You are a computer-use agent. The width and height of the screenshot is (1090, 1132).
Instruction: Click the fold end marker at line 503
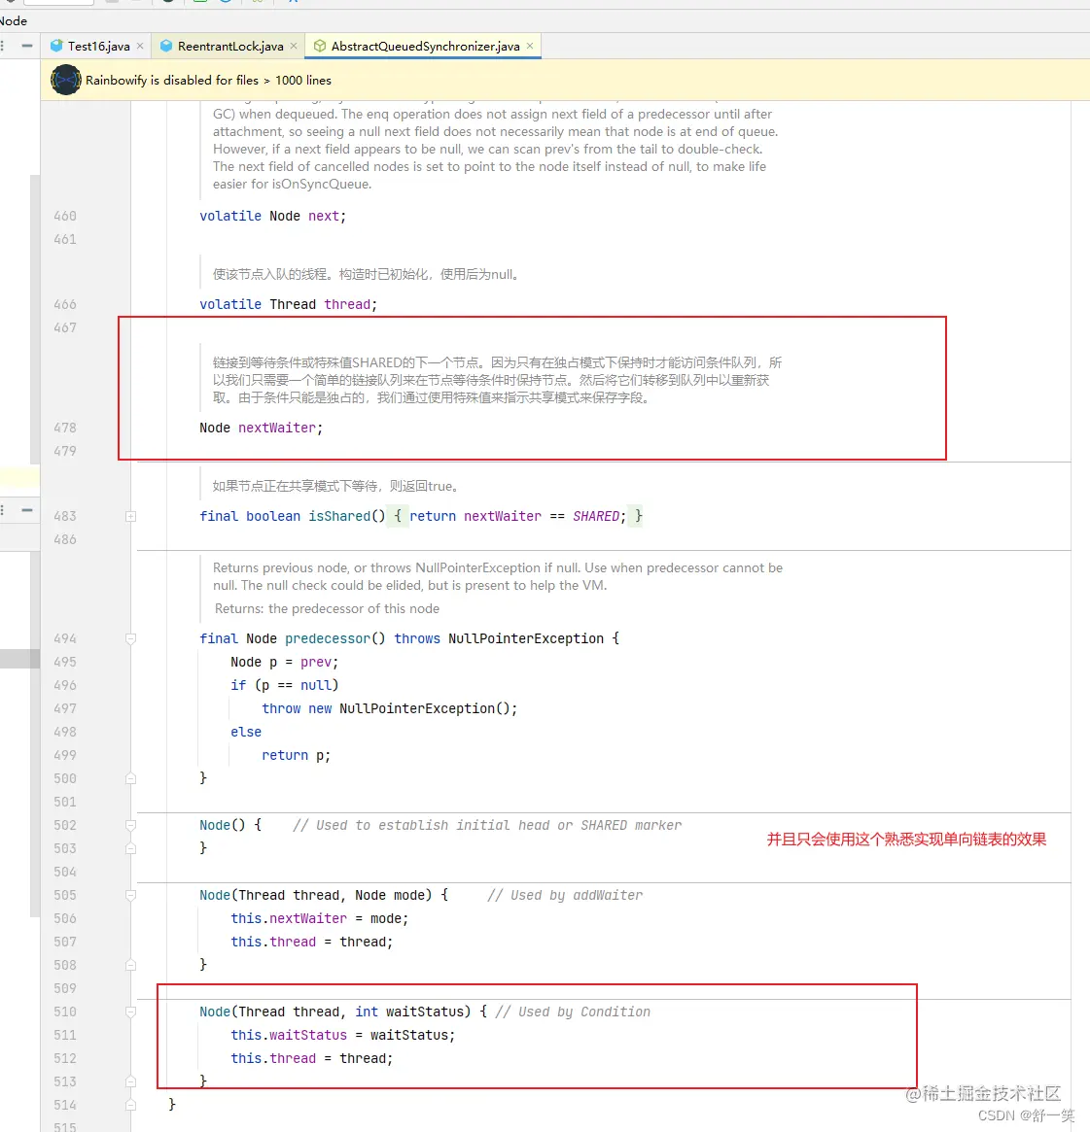click(130, 848)
